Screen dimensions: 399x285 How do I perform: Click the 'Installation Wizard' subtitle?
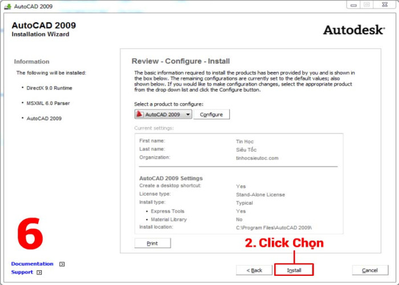pyautogui.click(x=40, y=34)
